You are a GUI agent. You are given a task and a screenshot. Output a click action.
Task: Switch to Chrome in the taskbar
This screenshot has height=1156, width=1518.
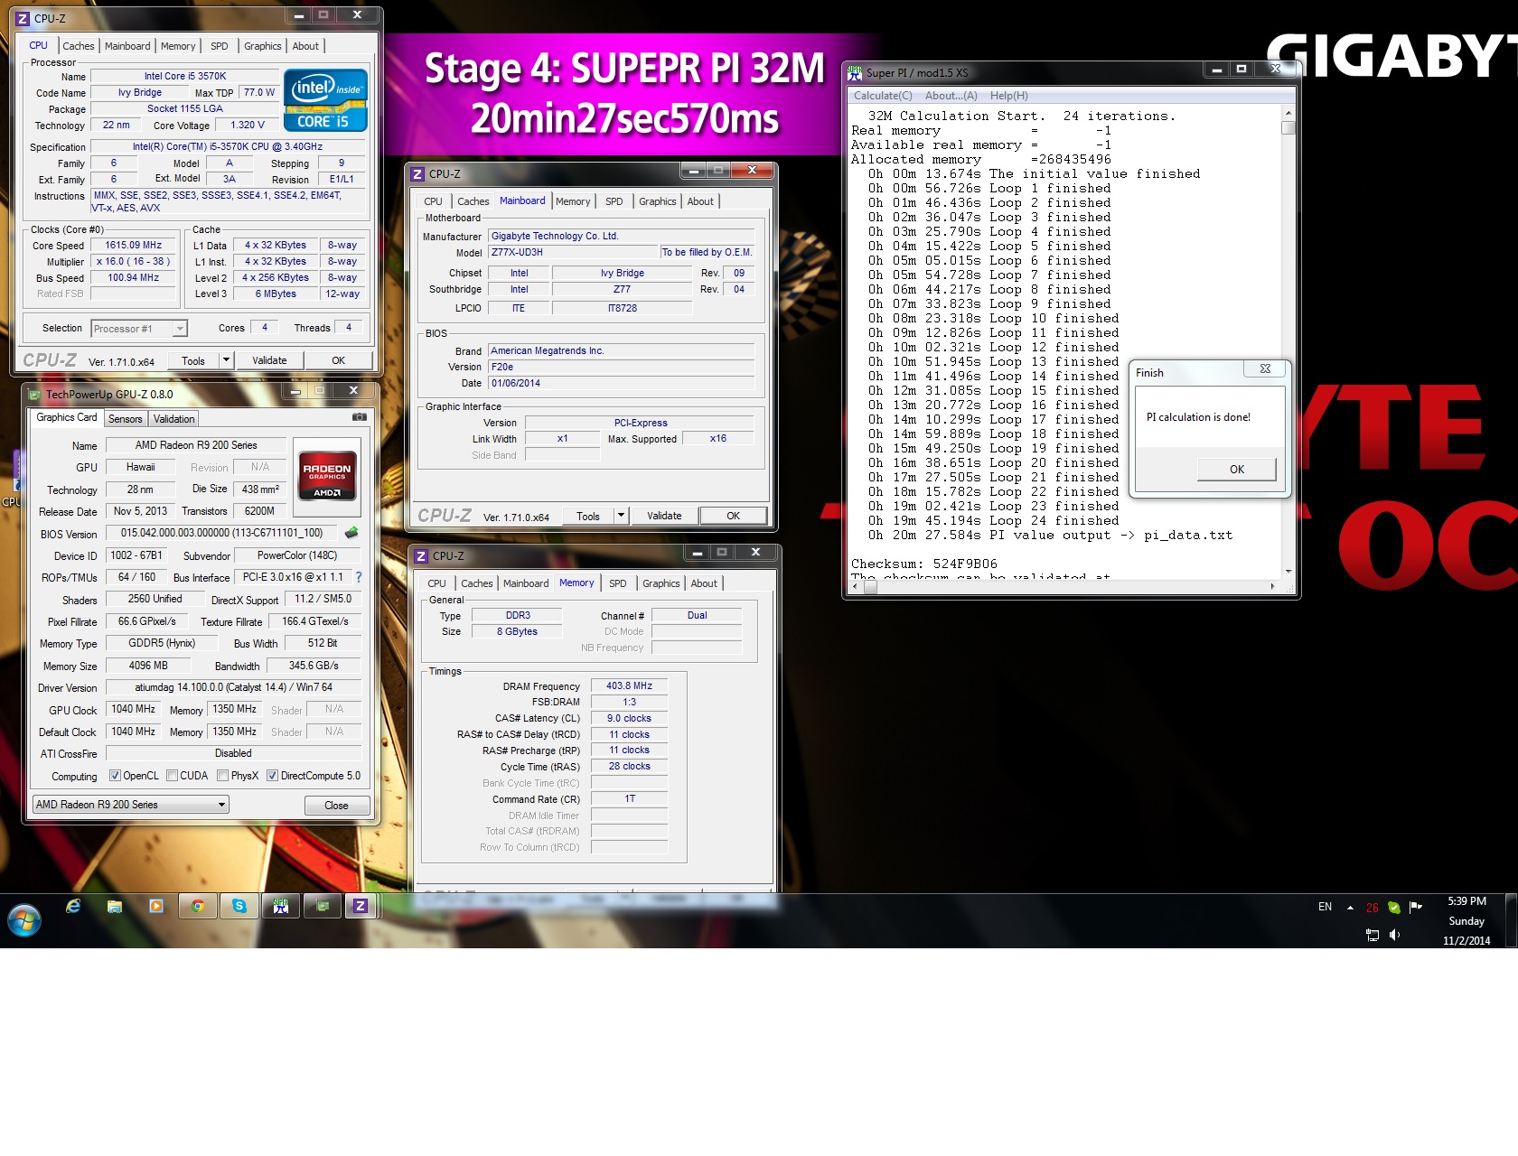[x=198, y=906]
